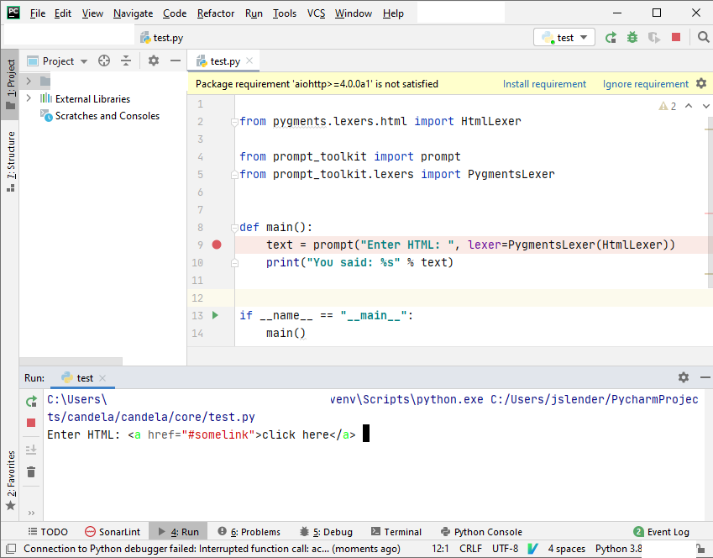Image resolution: width=713 pixels, height=558 pixels.
Task: Run with coverage shield icon
Action: coord(654,37)
